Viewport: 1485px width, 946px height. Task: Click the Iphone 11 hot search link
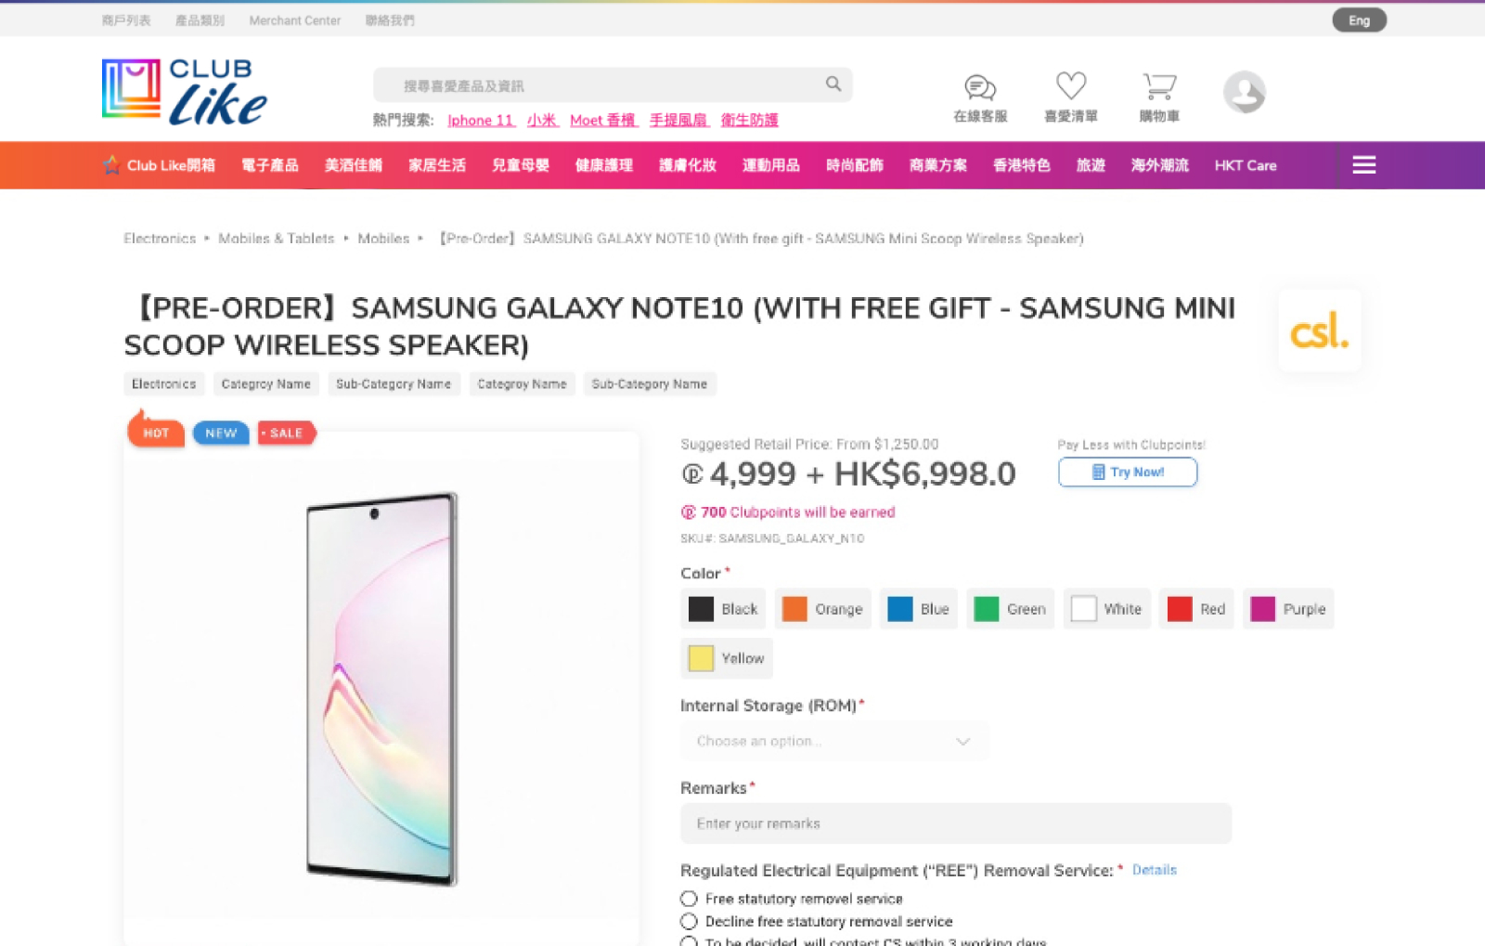481,120
